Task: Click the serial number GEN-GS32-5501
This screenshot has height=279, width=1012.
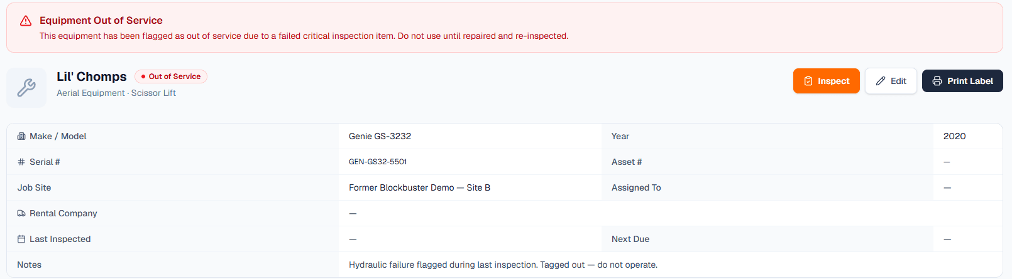Action: pyautogui.click(x=378, y=162)
